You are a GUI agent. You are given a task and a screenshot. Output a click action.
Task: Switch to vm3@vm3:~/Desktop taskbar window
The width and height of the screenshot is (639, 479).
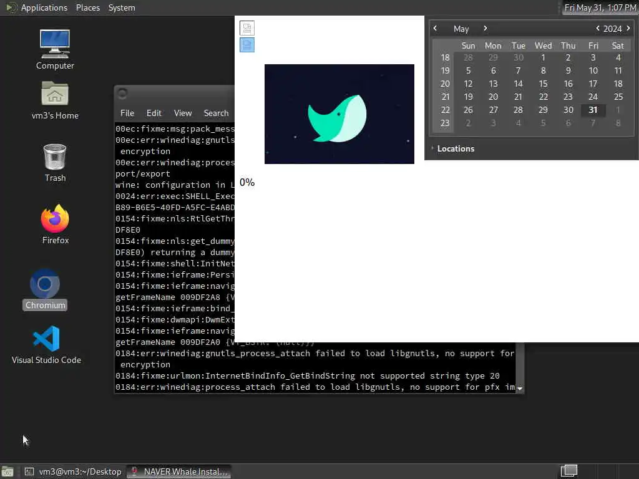[x=74, y=472]
